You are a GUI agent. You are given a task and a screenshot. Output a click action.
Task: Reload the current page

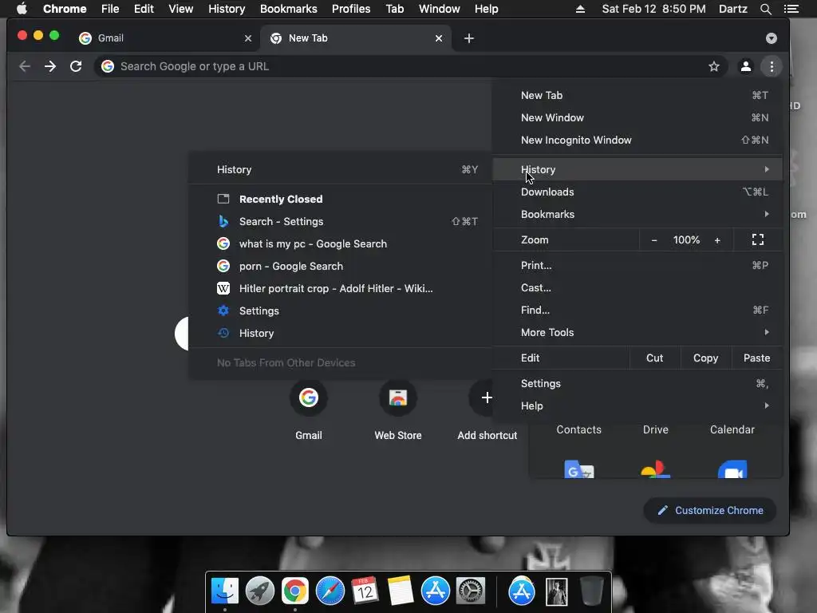(76, 66)
